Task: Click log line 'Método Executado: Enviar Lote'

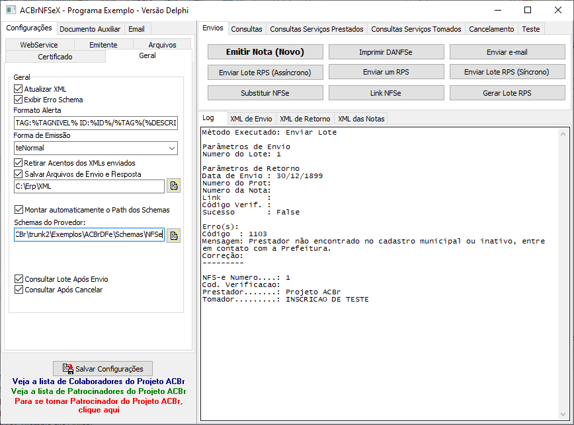Action: [x=269, y=132]
